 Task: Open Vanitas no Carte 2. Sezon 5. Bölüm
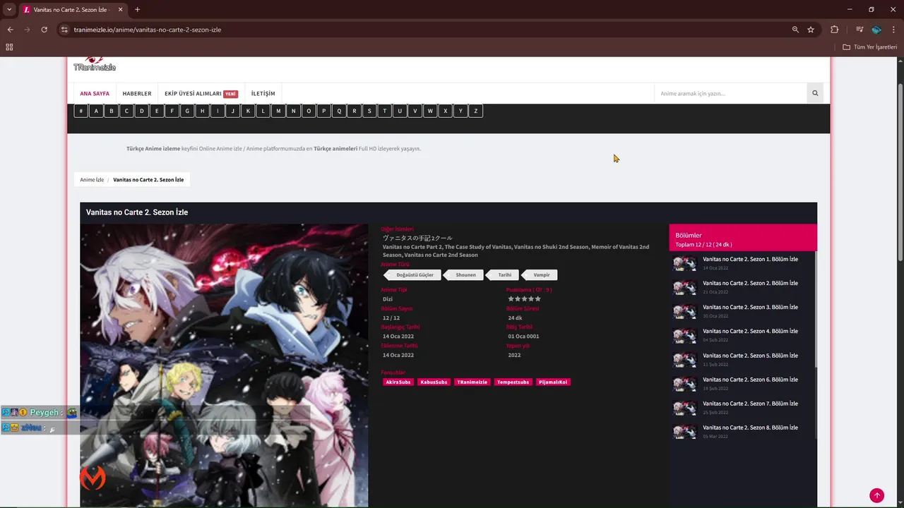click(750, 356)
